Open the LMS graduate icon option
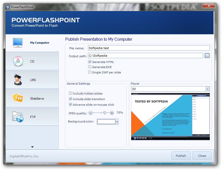The image size is (222, 170). coord(18,80)
